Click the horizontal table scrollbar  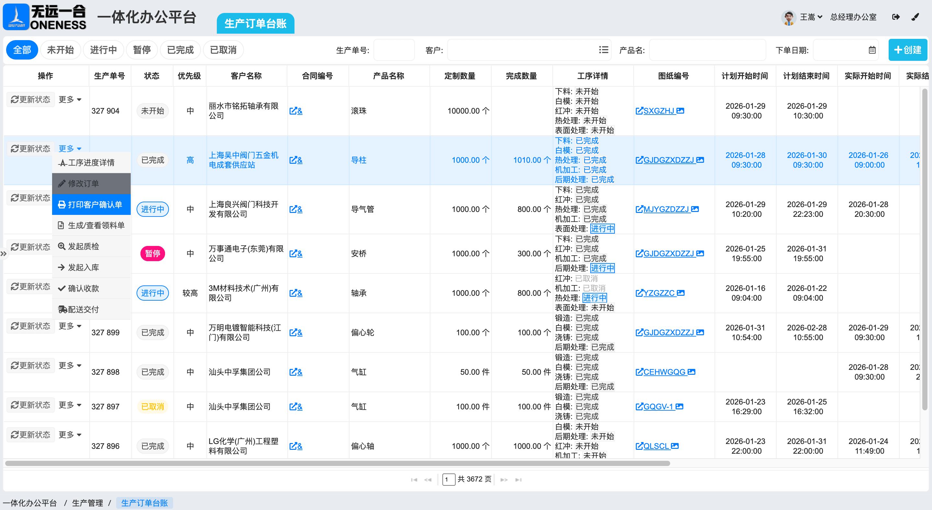(x=337, y=463)
